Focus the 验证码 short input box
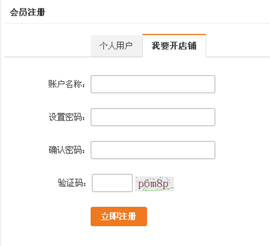The width and height of the screenshot is (270, 246). [x=112, y=183]
